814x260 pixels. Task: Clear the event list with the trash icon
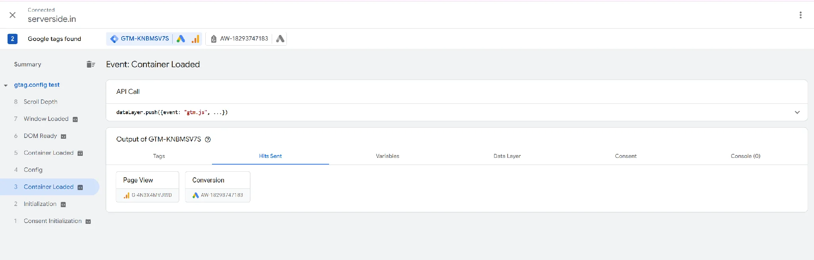point(91,64)
